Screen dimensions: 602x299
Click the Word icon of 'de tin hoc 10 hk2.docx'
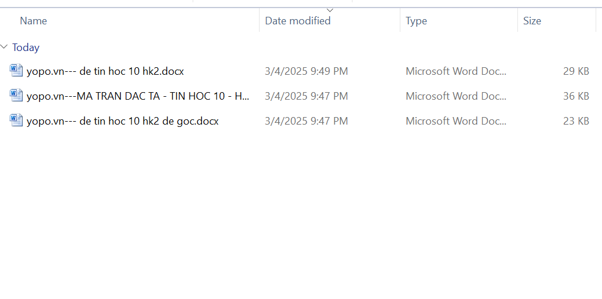coord(16,71)
